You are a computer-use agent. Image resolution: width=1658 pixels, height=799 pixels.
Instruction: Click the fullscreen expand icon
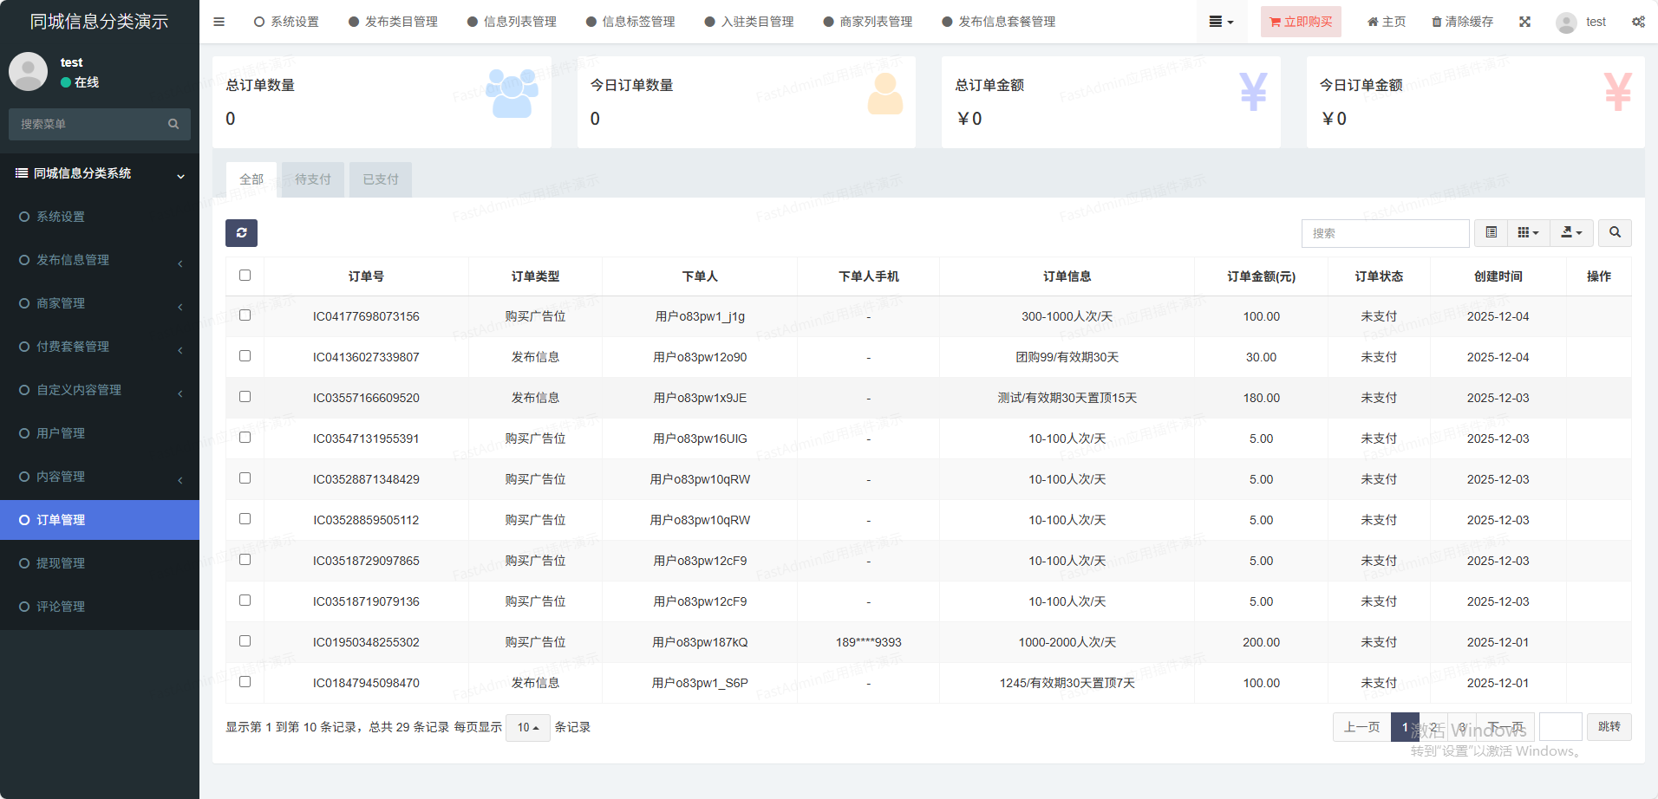pyautogui.click(x=1524, y=22)
